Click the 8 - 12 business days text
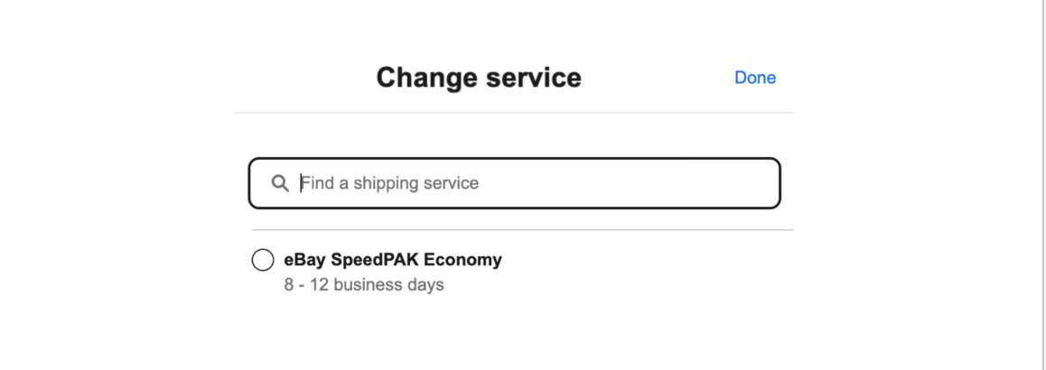 [x=363, y=285]
